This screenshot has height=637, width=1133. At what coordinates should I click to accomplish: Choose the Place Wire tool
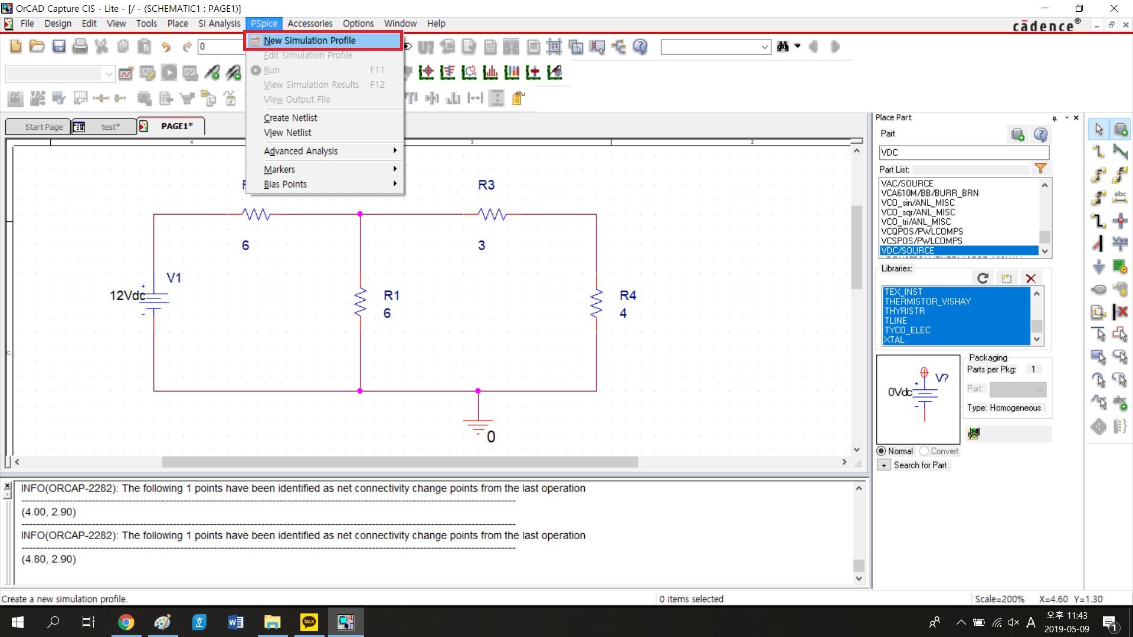(1098, 152)
